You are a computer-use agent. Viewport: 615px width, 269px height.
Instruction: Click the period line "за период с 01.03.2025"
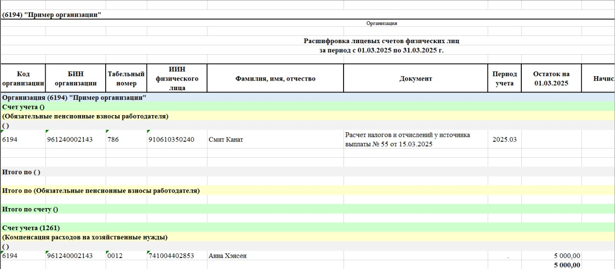point(381,50)
